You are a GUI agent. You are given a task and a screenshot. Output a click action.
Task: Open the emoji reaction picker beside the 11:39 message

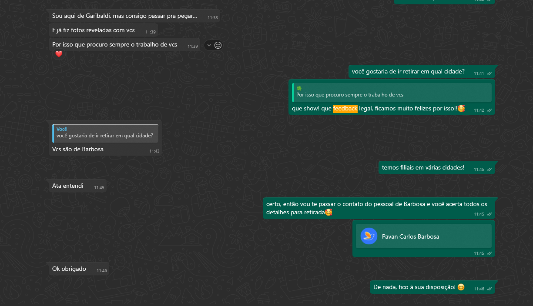coord(218,45)
